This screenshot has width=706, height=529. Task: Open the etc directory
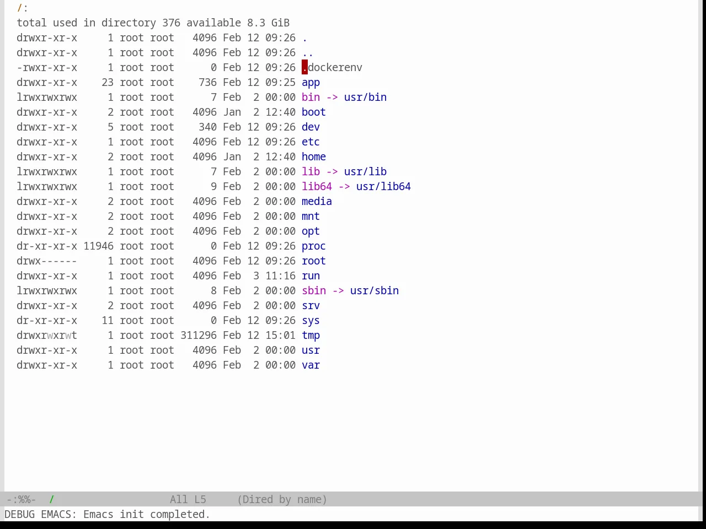coord(311,142)
